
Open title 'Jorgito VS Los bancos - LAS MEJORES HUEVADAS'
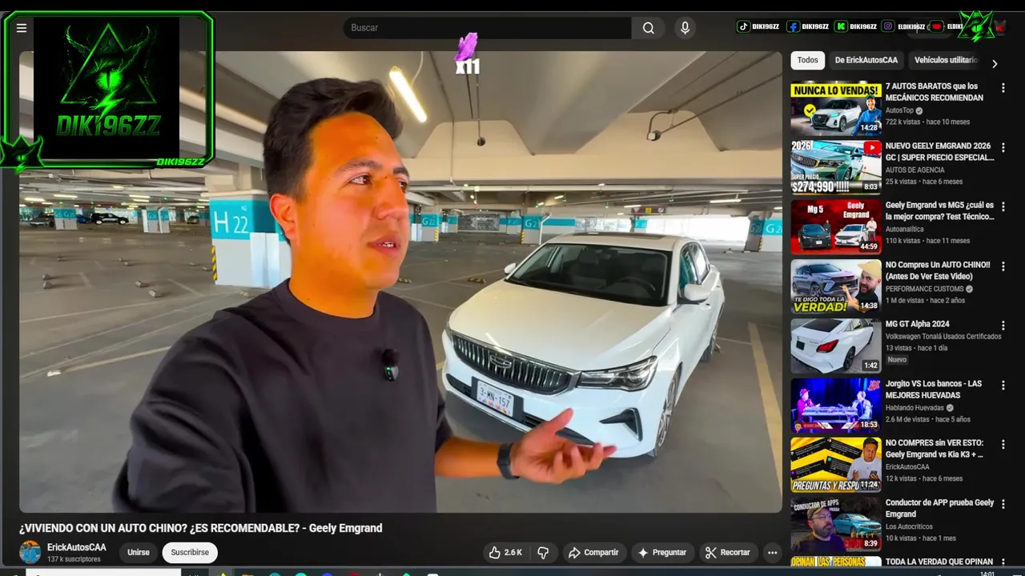934,390
